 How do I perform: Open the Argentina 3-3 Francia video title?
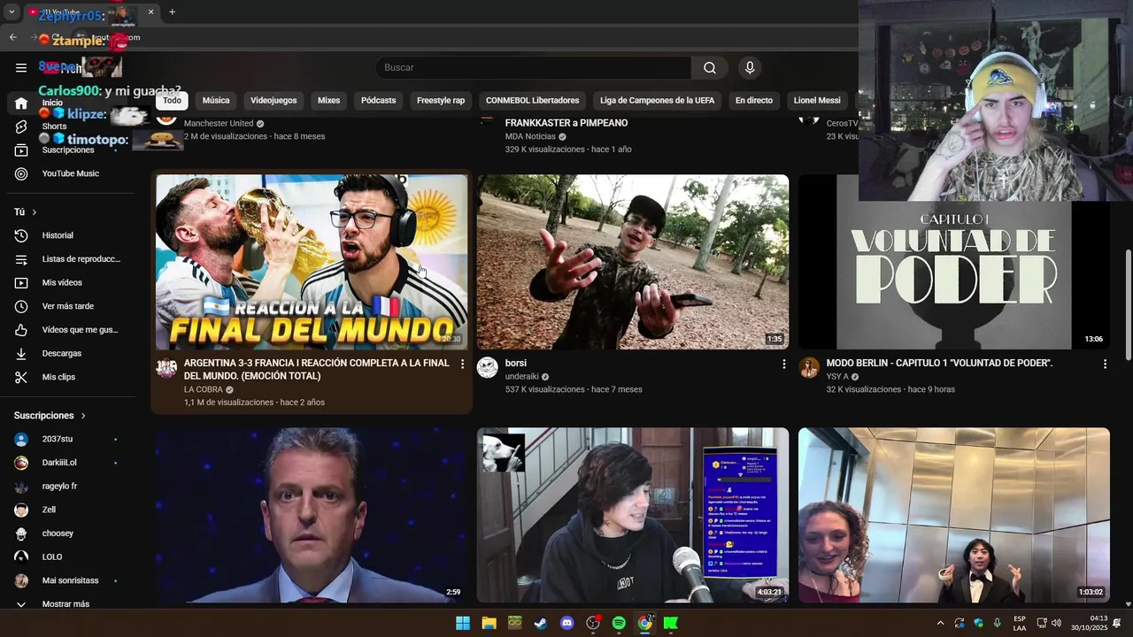(x=316, y=369)
